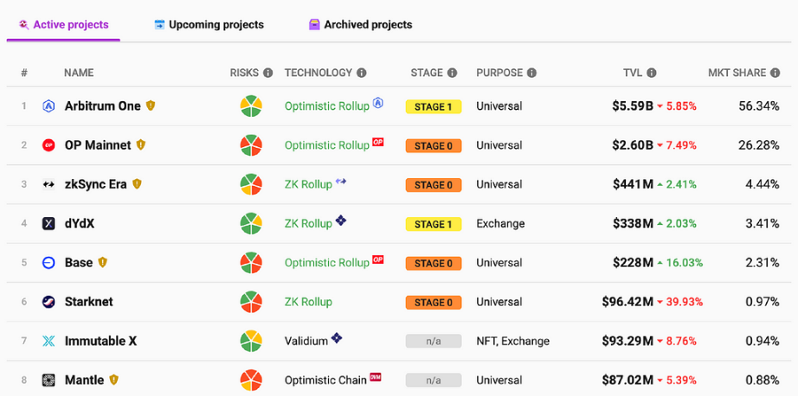Click the warning shield beside zkSync Era
Viewport: 798px width, 396px height.
[x=137, y=184]
